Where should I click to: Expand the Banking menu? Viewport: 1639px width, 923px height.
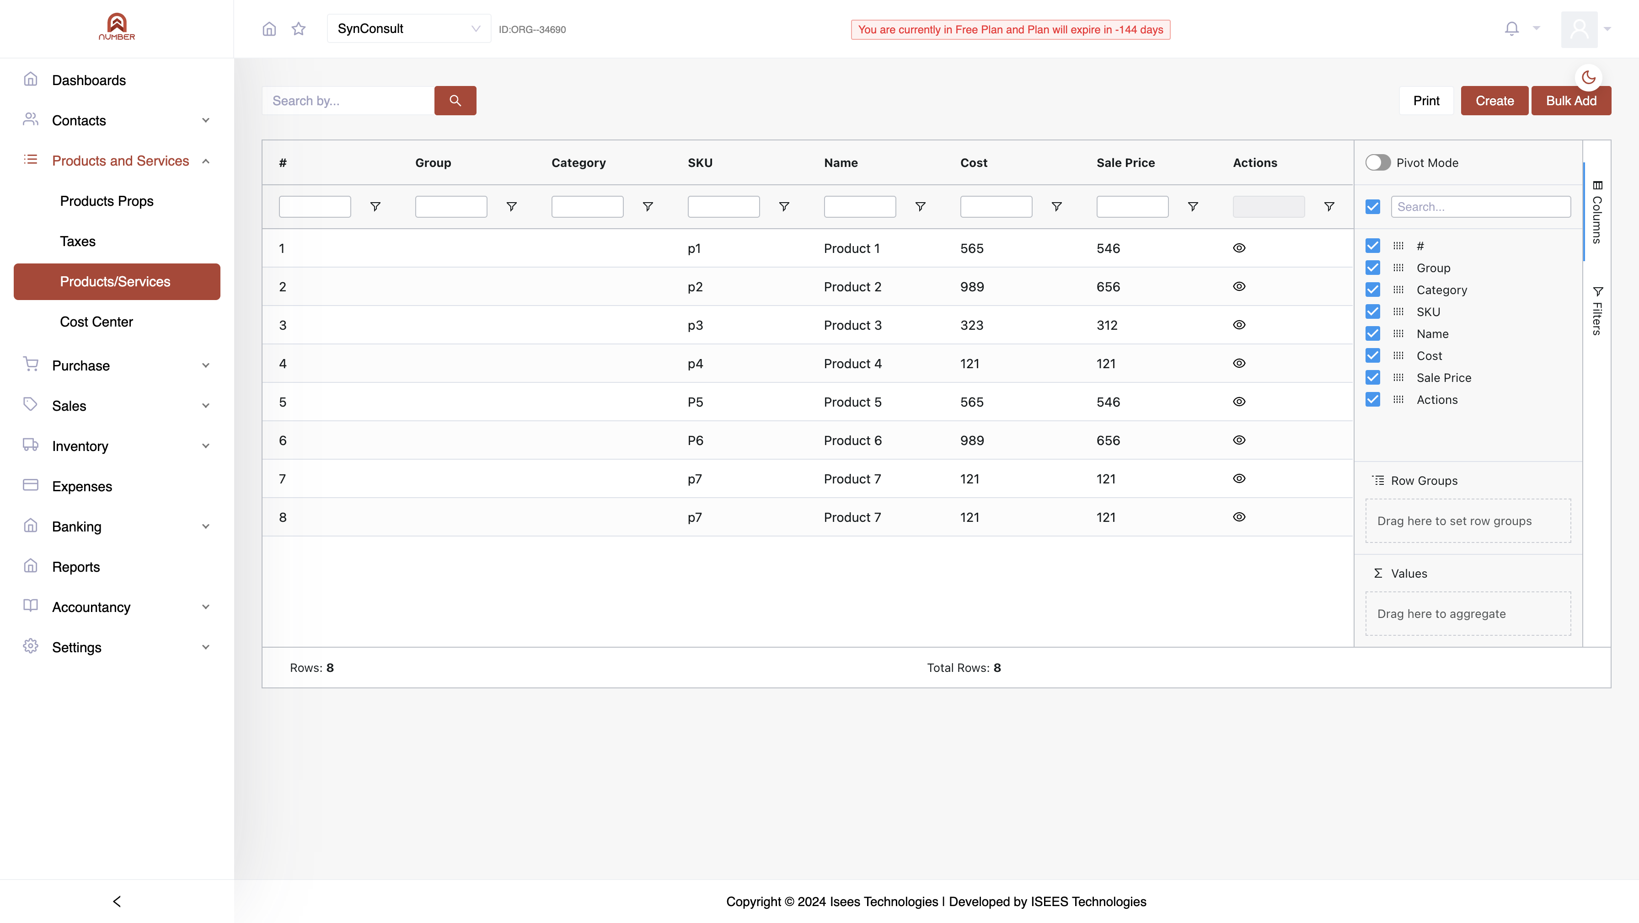coord(117,526)
